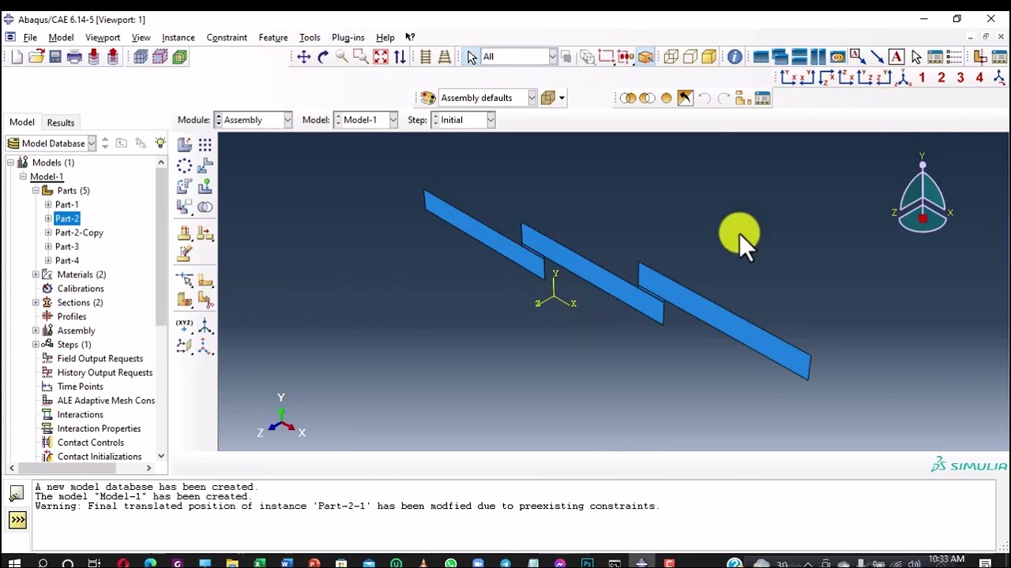This screenshot has height=568, width=1011.
Task: Open the Query information icon
Action: click(735, 57)
